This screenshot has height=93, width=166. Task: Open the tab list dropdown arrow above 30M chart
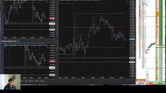coord(54,41)
